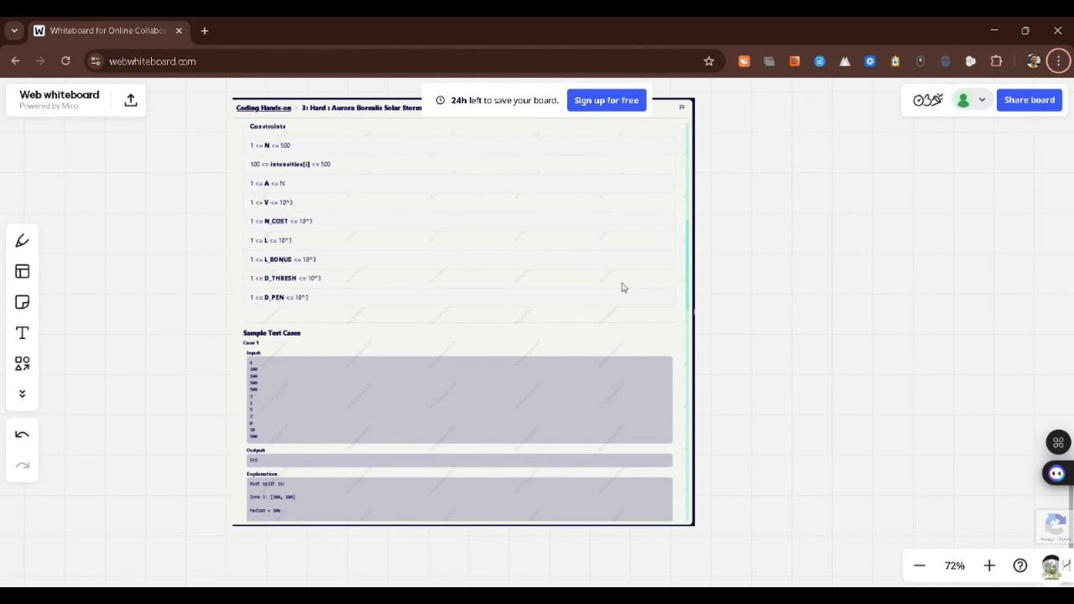Zoom in with the plus button
Viewport: 1074px width, 604px height.
pyautogui.click(x=989, y=565)
